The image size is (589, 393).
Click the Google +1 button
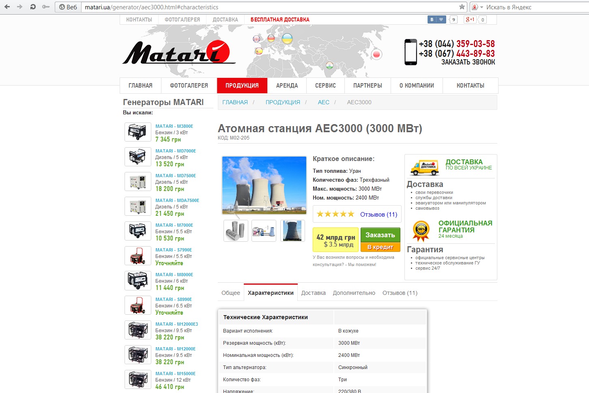470,19
